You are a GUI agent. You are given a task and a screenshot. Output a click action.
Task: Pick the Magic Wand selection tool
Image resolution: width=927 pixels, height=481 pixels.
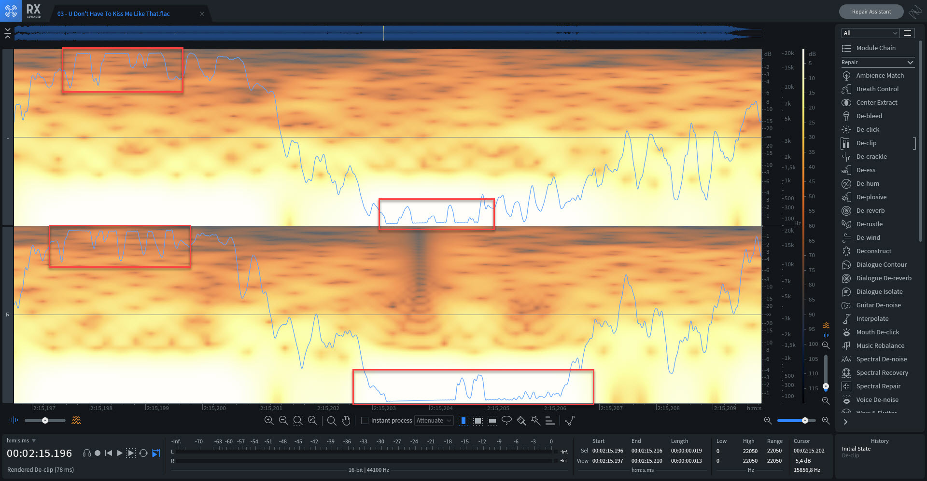(535, 421)
